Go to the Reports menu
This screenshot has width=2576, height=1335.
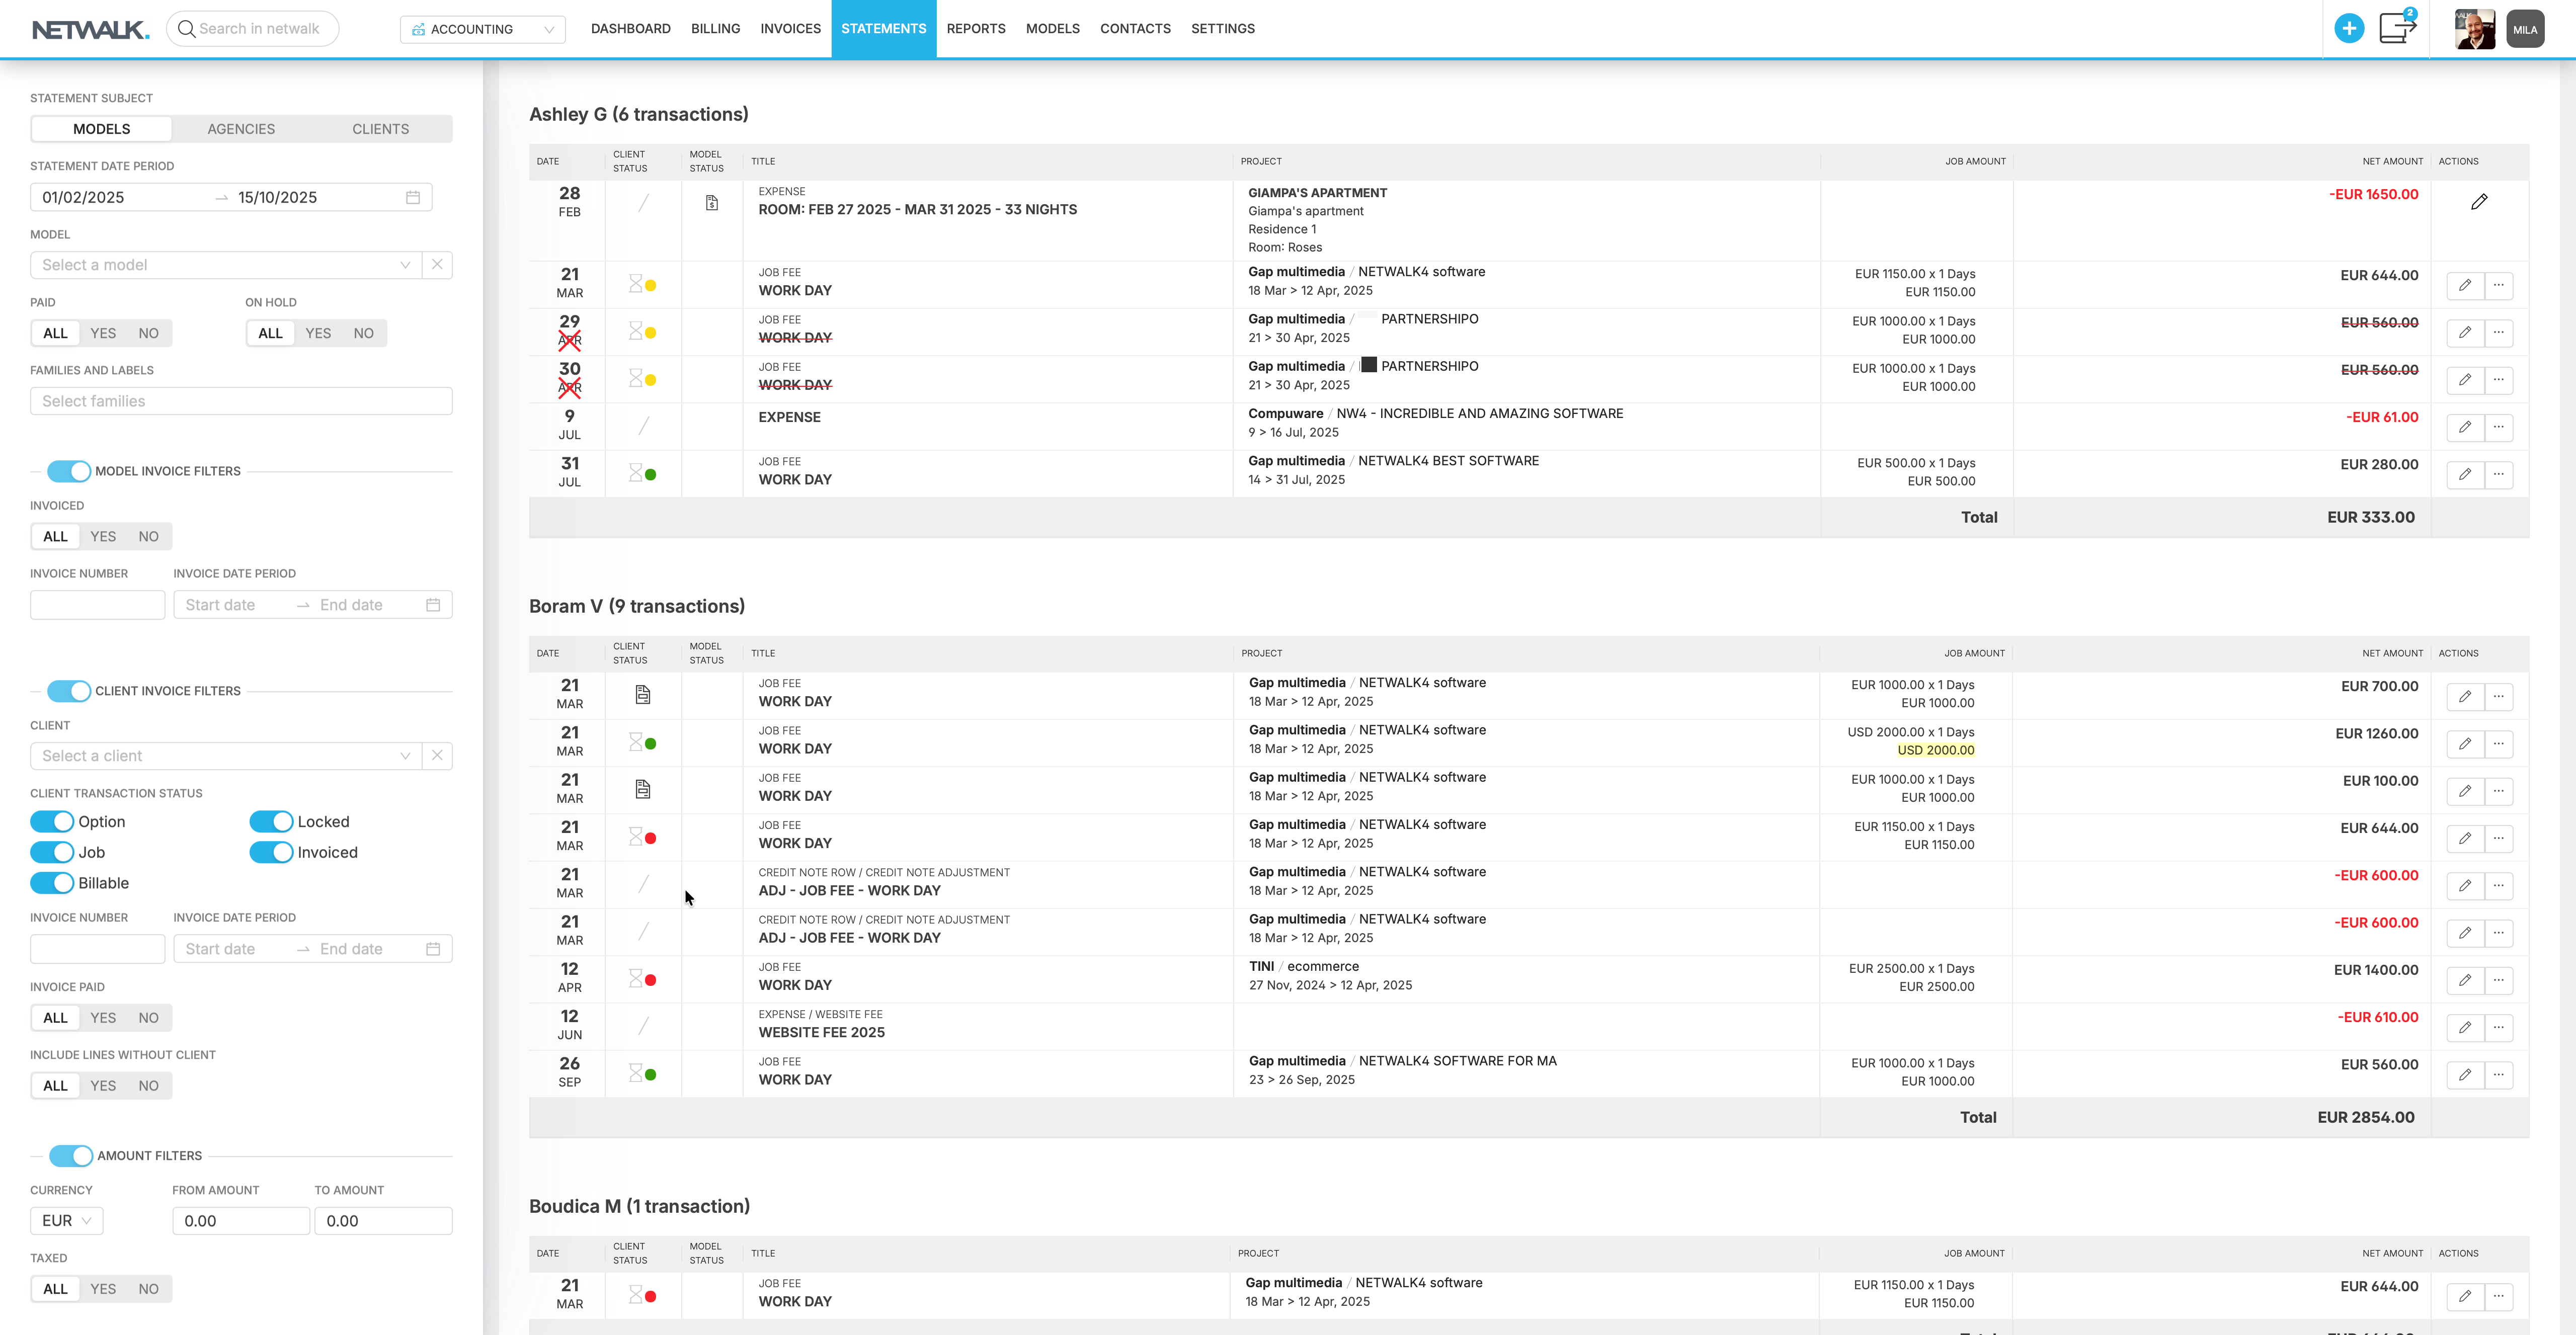point(975,29)
